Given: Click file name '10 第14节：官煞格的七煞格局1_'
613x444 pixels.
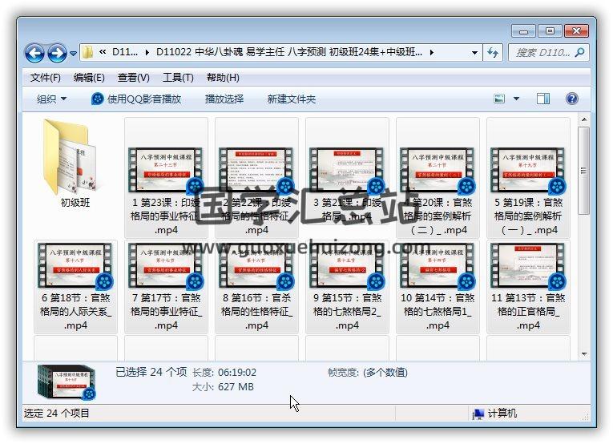Looking at the screenshot, I should click(438, 312).
